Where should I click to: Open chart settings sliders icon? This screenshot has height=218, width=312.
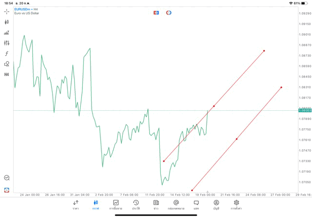[7, 43]
